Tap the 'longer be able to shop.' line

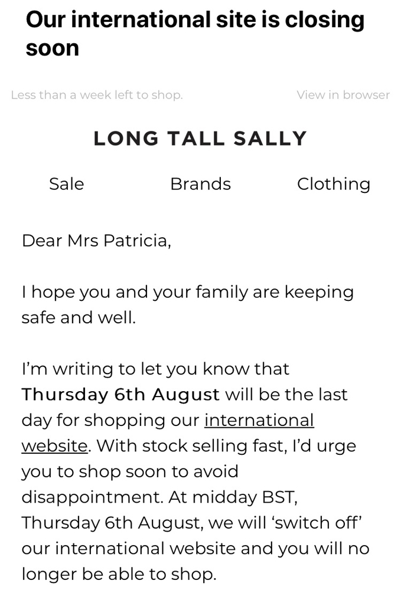[119, 574]
